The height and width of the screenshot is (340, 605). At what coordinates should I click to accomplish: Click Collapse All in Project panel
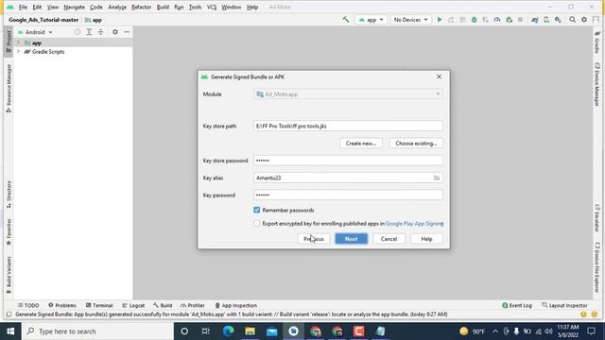pos(100,32)
